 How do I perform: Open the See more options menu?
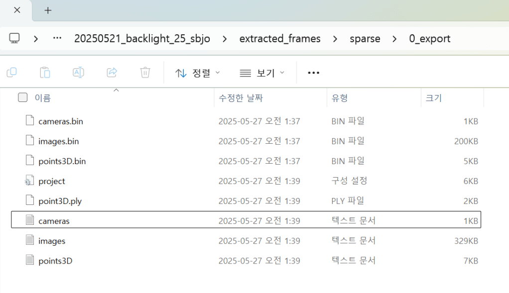[x=313, y=73]
